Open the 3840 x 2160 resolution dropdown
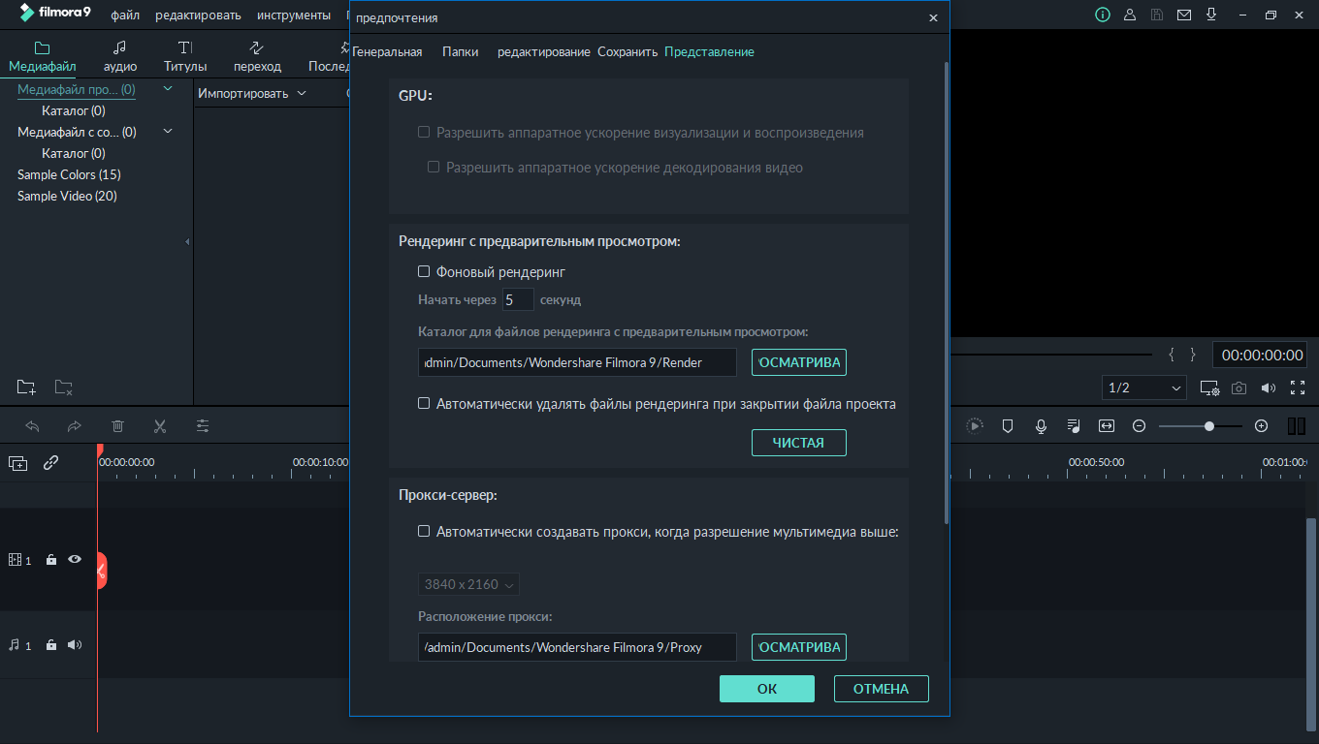 click(470, 584)
